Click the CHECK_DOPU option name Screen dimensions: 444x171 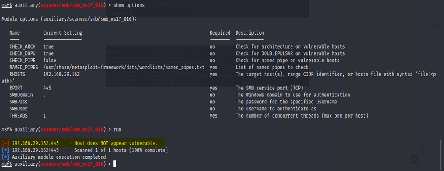22,53
